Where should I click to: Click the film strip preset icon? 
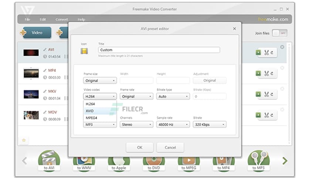[x=84, y=51]
